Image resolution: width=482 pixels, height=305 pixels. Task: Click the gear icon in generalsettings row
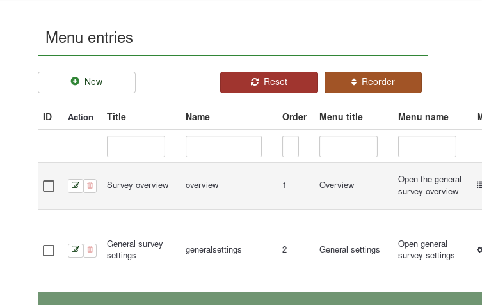click(x=479, y=250)
